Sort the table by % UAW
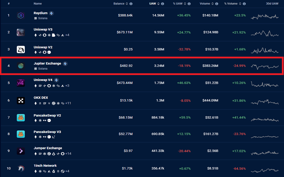This screenshot has height=177, width=284. click(x=185, y=4)
